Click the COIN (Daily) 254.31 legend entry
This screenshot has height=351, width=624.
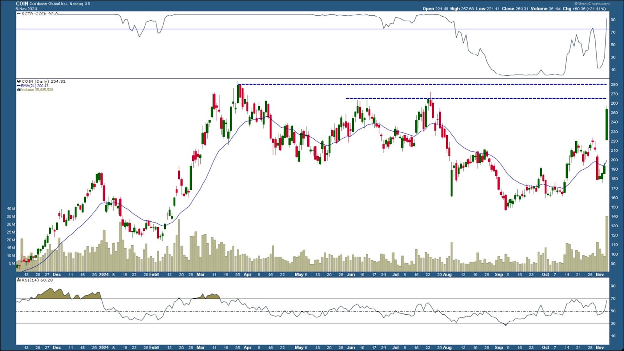pos(43,82)
